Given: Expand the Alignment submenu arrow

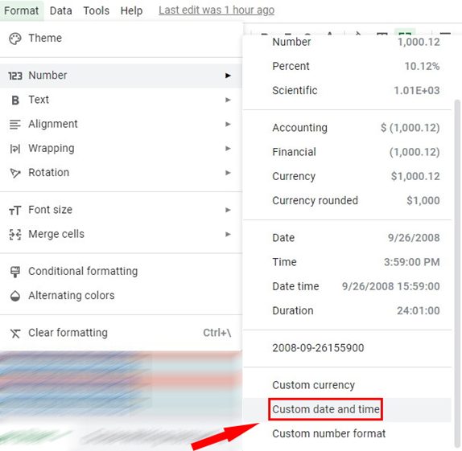Looking at the screenshot, I should pyautogui.click(x=228, y=124).
